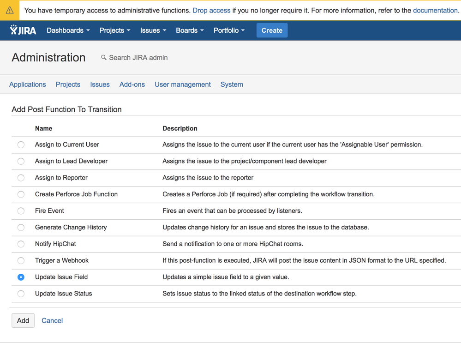The image size is (461, 343).
Task: Click the search magnifier icon
Action: pos(103,57)
